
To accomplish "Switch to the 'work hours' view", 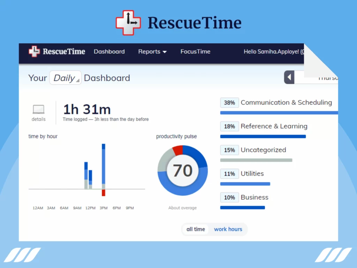I will tap(228, 229).
